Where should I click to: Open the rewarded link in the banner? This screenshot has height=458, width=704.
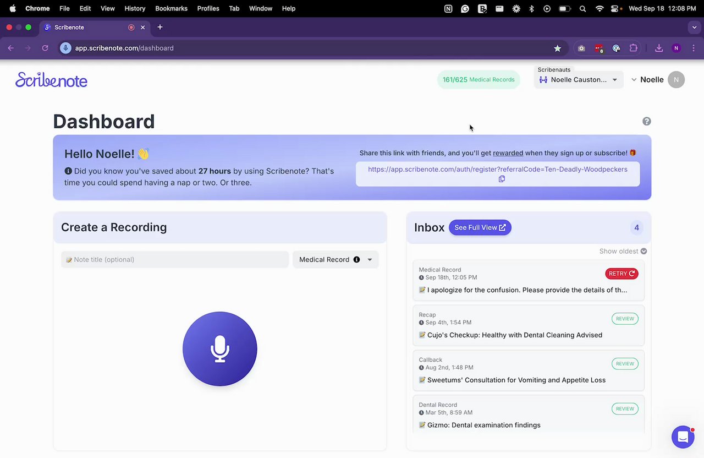pyautogui.click(x=508, y=153)
